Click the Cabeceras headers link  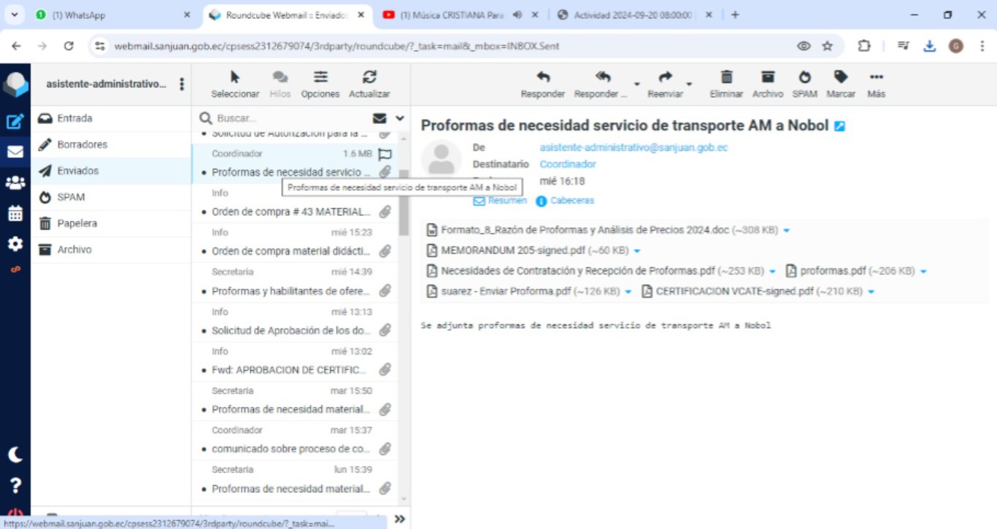pyautogui.click(x=571, y=201)
